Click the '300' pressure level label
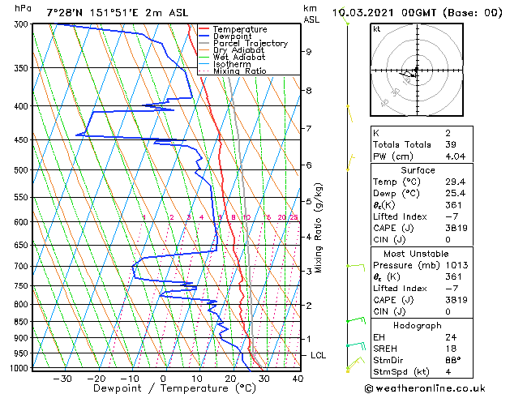 point(23,24)
